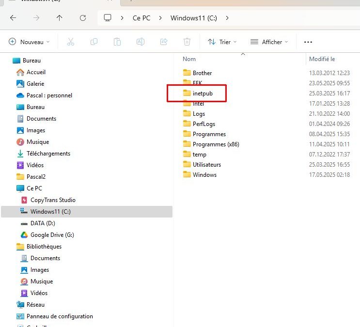Click the Copy icon in toolbar
The width and height of the screenshot is (360, 327).
coord(94,42)
